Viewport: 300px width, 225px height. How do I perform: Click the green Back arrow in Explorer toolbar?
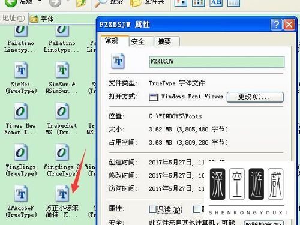[10, 3]
